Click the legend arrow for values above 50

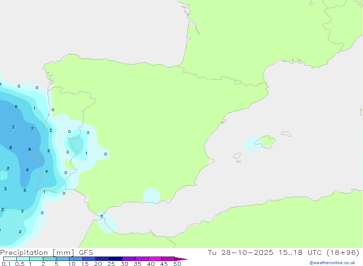(x=181, y=259)
